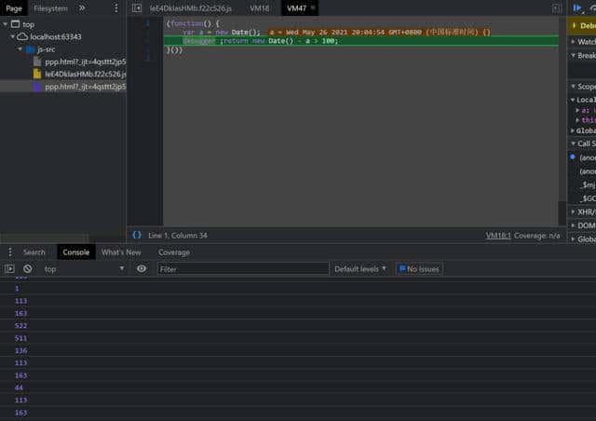Viewport: 596px width, 421px height.
Task: Toggle the file navigator pane icon
Action: [x=137, y=7]
